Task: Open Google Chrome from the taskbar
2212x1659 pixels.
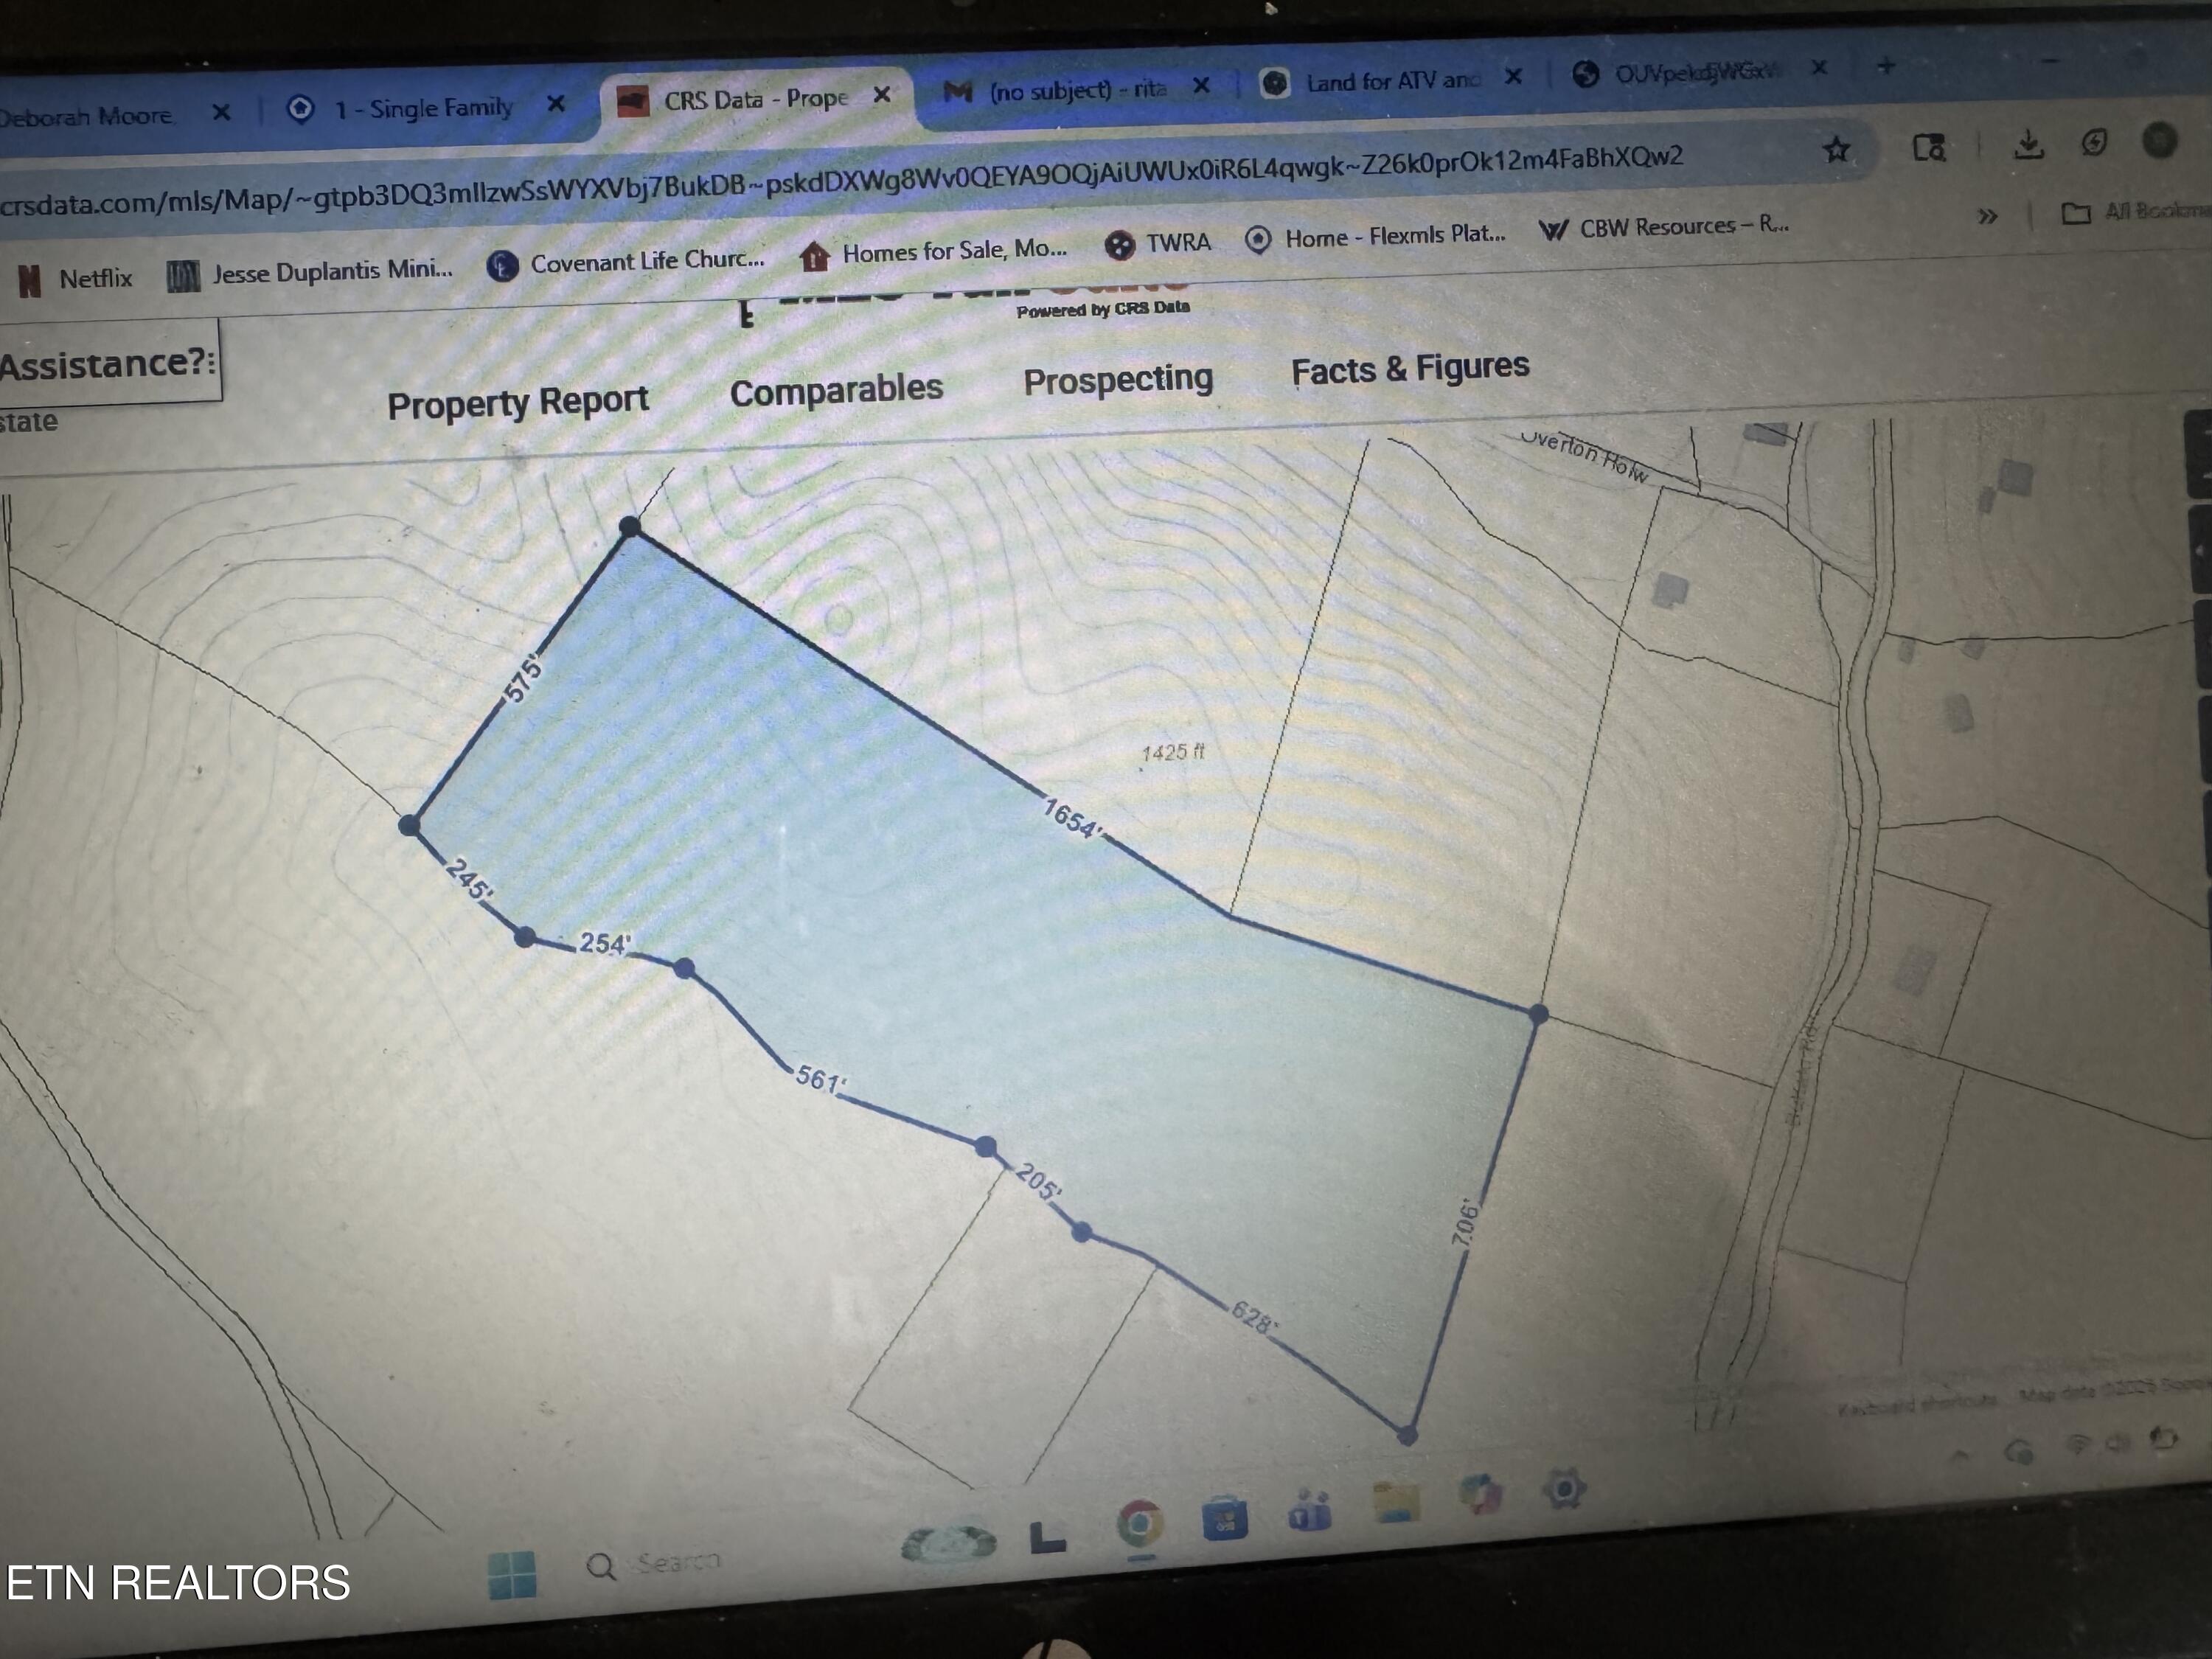Action: pyautogui.click(x=1140, y=1524)
